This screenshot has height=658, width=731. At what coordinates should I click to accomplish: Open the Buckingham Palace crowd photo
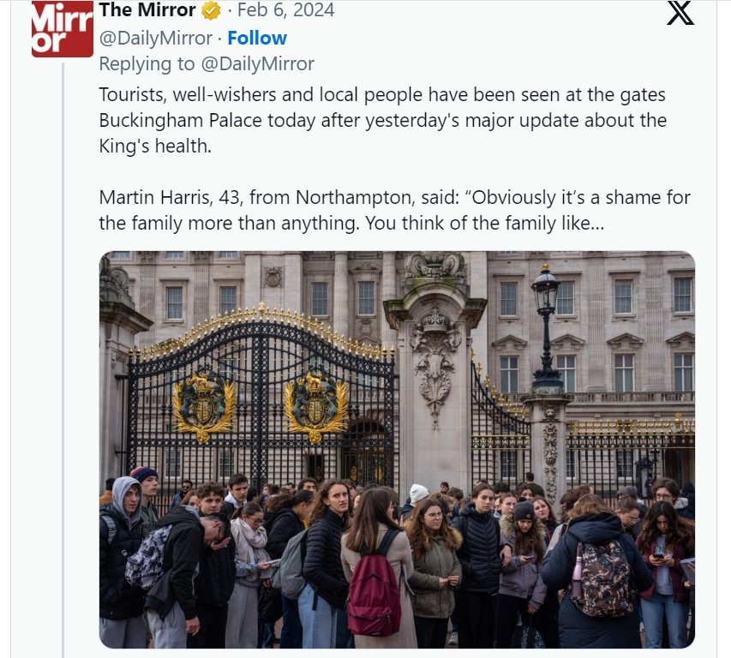pos(397,450)
